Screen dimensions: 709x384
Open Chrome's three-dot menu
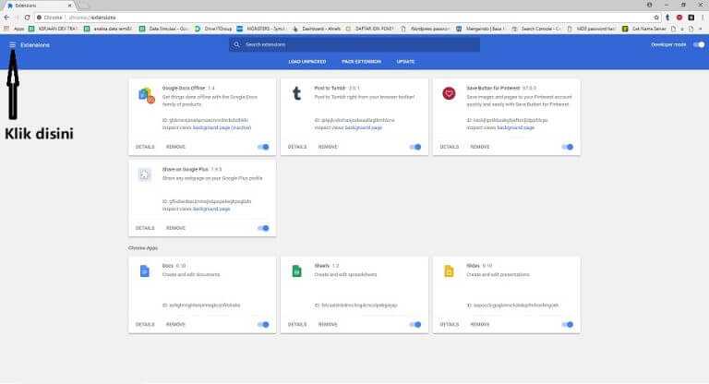[x=701, y=17]
